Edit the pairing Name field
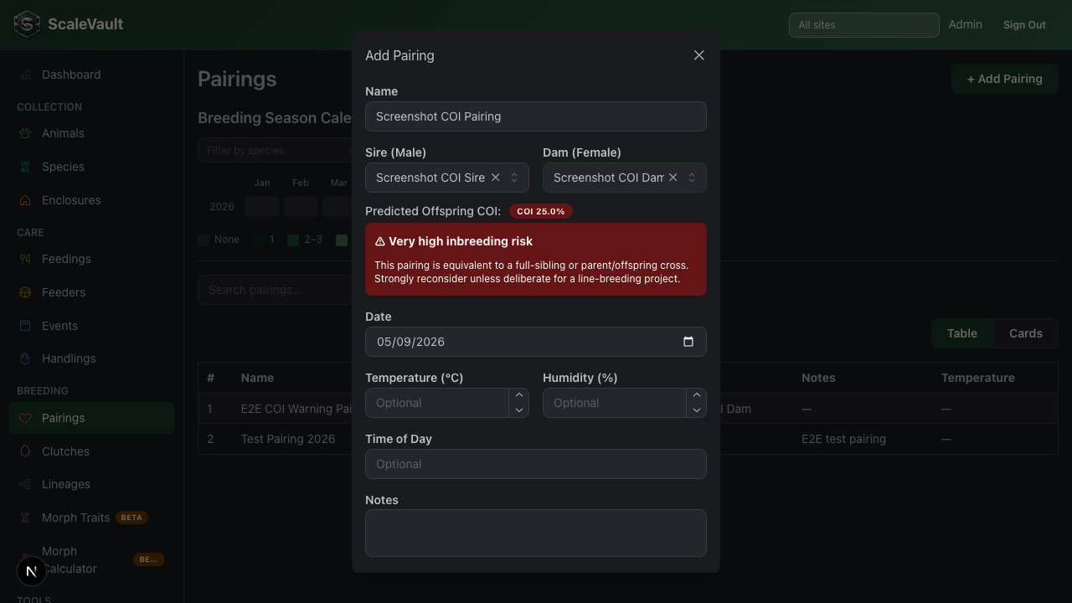The image size is (1072, 603). (536, 116)
